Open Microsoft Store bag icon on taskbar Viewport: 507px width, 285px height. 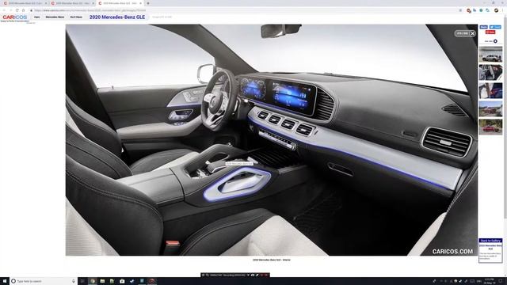click(x=122, y=281)
